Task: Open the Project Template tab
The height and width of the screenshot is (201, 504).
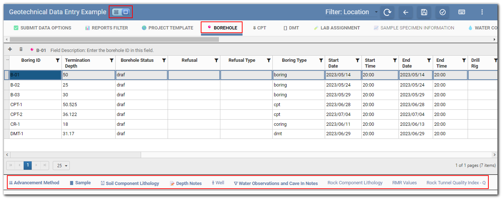Action: [168, 28]
